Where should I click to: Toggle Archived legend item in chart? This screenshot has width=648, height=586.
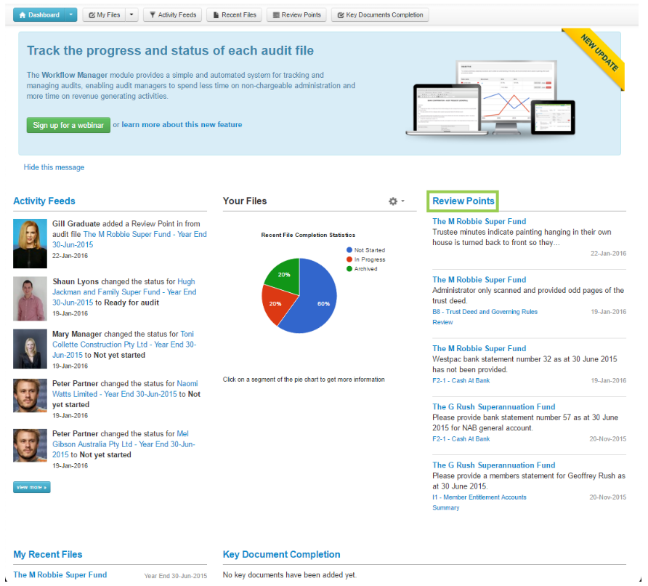pyautogui.click(x=365, y=269)
